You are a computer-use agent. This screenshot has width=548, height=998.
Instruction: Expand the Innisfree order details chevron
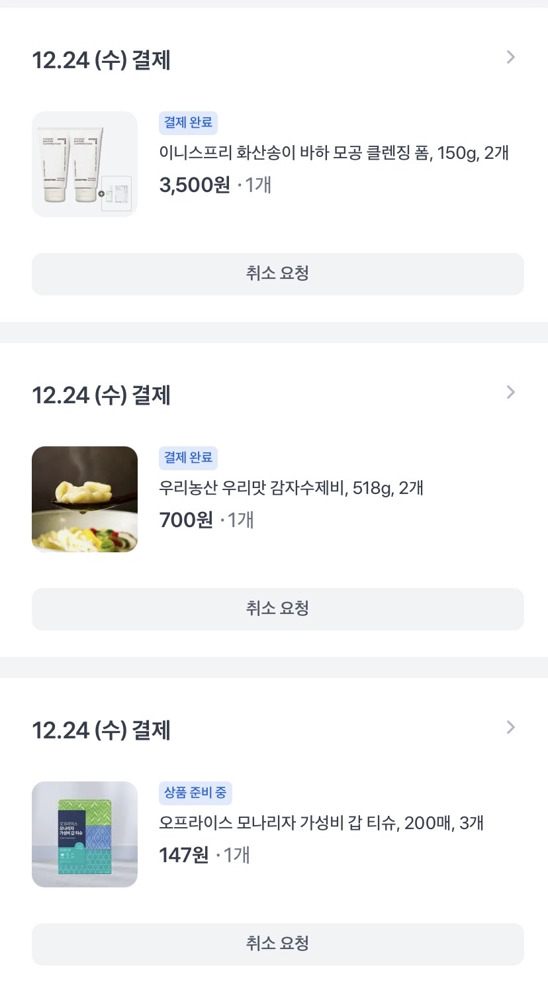click(x=510, y=58)
